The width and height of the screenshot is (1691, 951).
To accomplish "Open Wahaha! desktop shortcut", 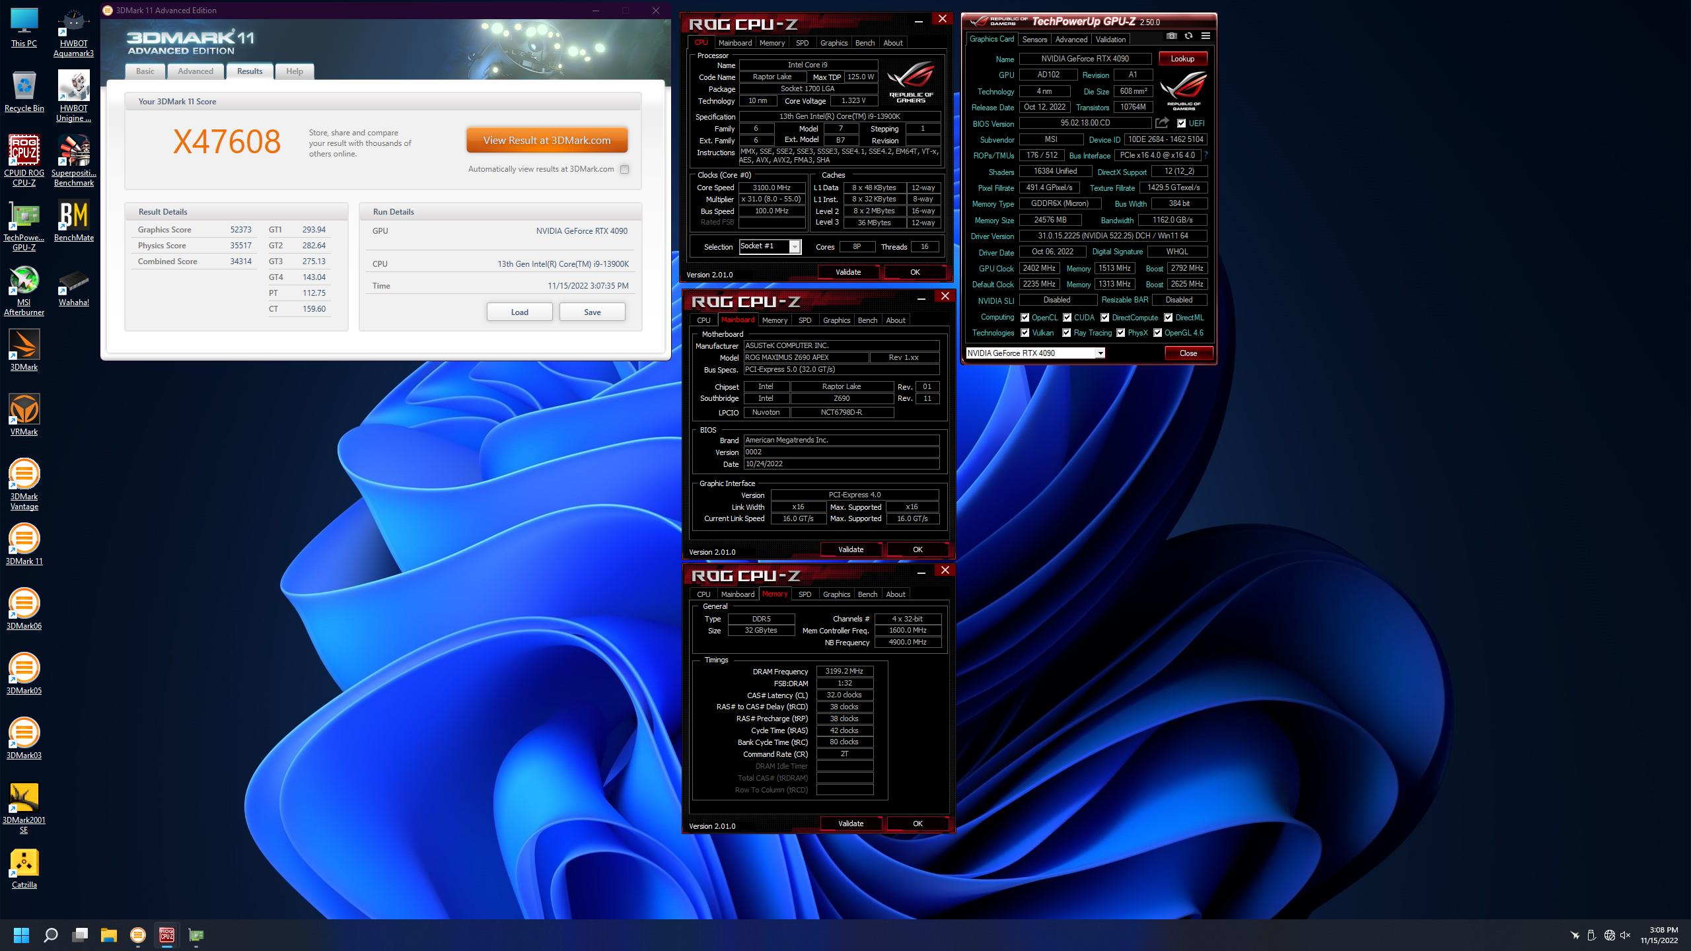I will [x=73, y=286].
